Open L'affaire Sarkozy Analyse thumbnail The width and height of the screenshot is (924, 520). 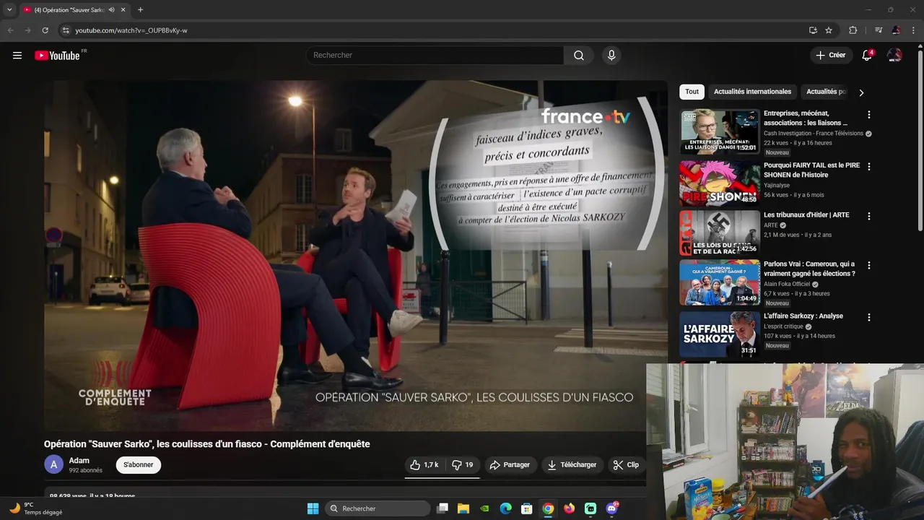click(720, 334)
